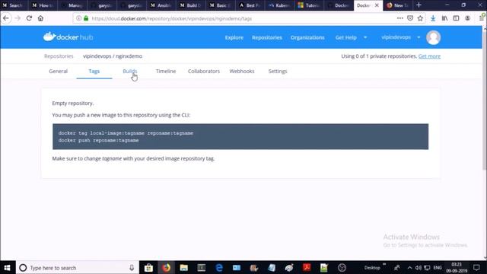The image size is (487, 274).
Task: Bookmark this page with the star icon
Action: (x=420, y=18)
